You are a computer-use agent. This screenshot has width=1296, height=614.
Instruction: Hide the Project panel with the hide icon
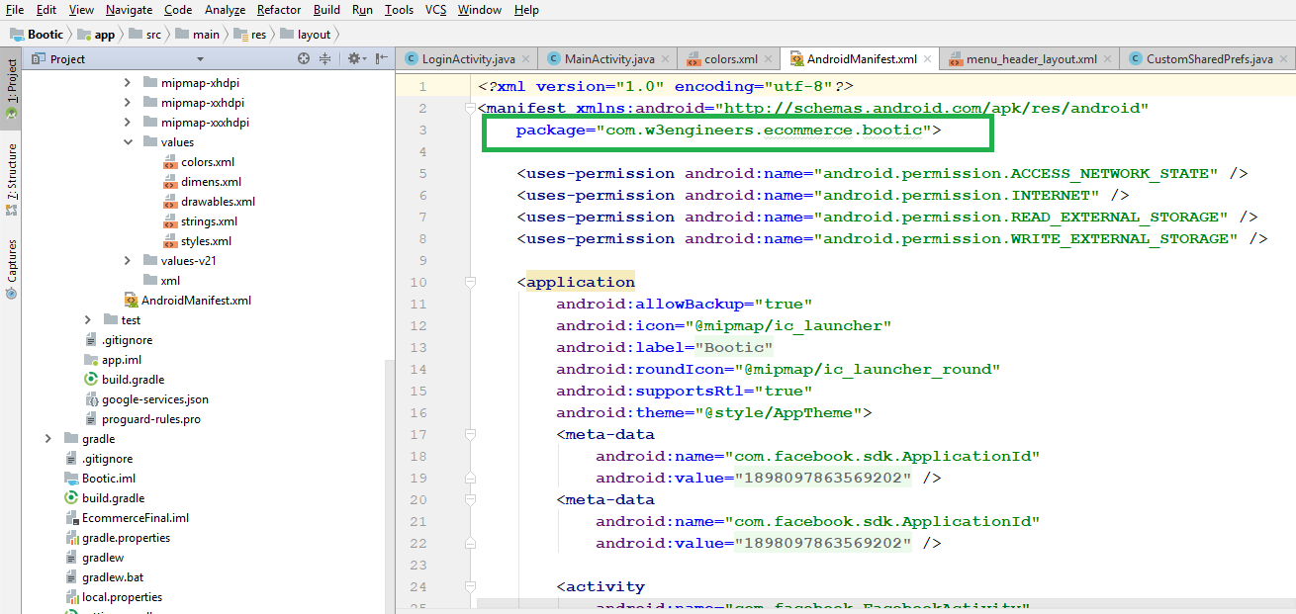[x=381, y=59]
